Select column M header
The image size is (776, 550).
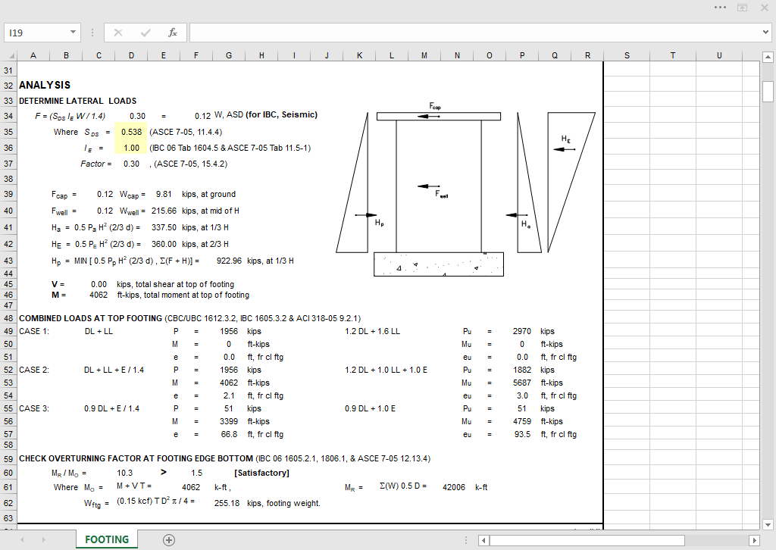(424, 55)
